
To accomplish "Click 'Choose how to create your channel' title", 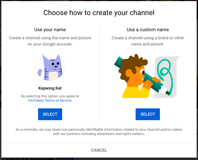I will [x=99, y=13].
